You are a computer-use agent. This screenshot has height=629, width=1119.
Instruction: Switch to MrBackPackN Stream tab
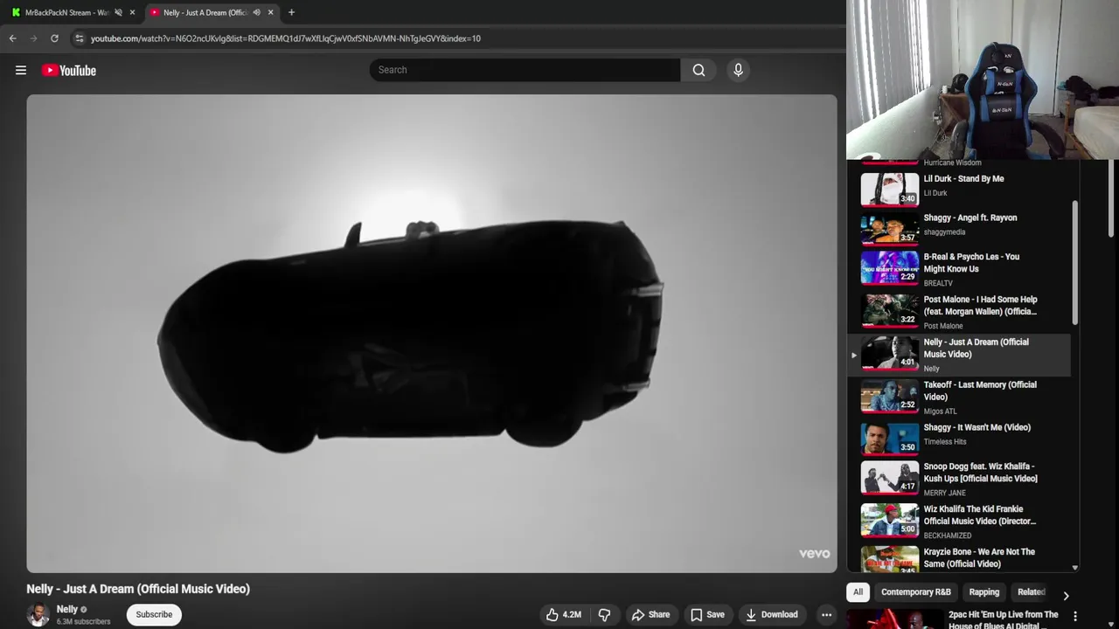tap(66, 12)
